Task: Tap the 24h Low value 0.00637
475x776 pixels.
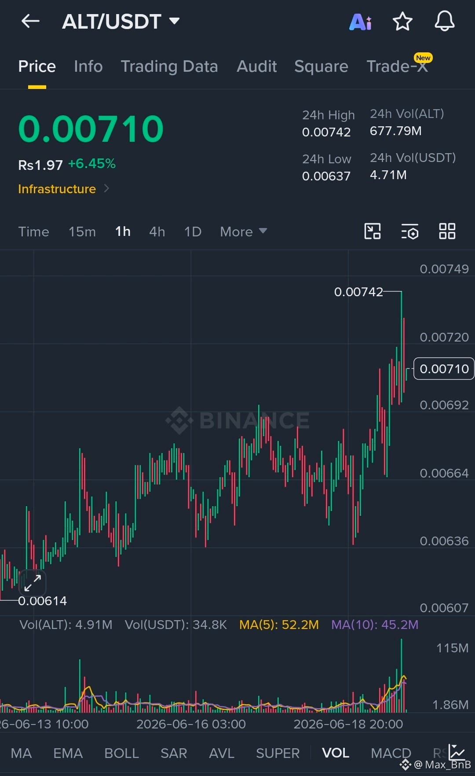Action: click(x=326, y=176)
